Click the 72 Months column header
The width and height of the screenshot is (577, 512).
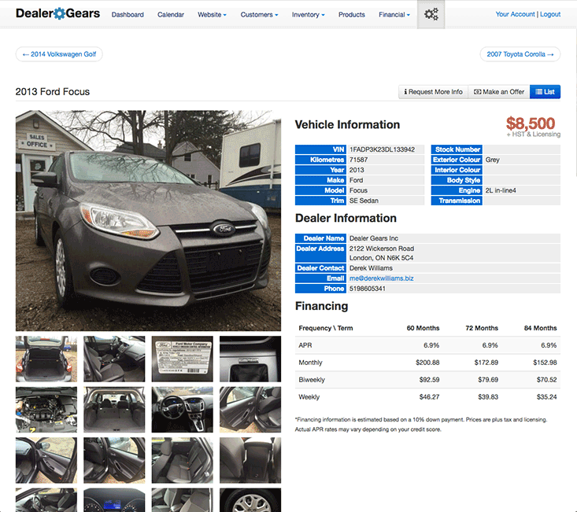482,328
